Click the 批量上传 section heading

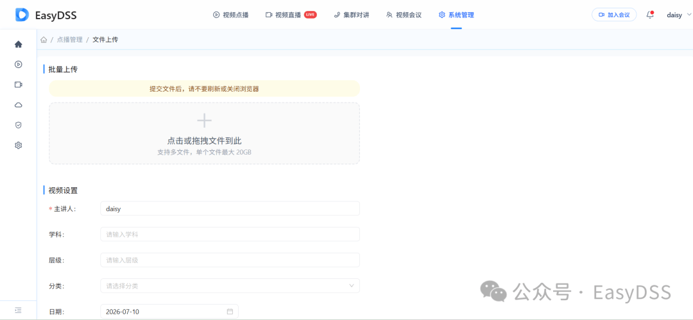point(63,69)
